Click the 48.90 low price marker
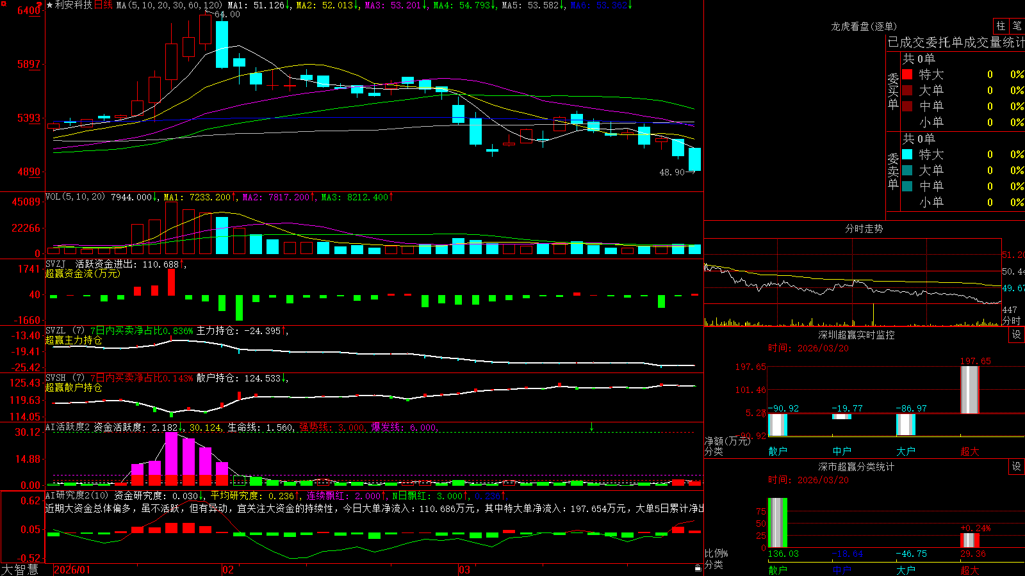1025x576 pixels. click(672, 172)
